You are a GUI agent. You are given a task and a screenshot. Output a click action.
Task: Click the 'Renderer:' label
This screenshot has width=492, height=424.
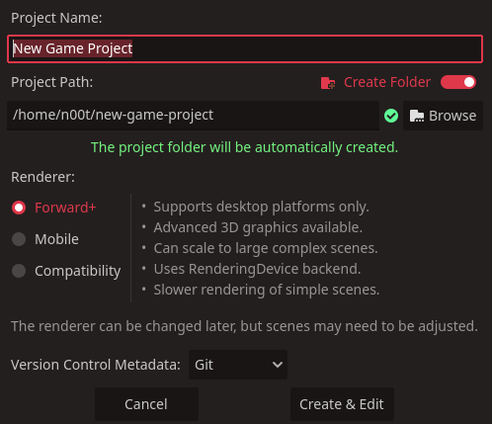[x=42, y=177]
